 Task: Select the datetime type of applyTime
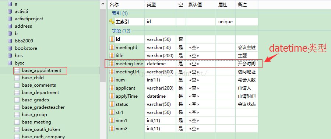tap(160, 96)
